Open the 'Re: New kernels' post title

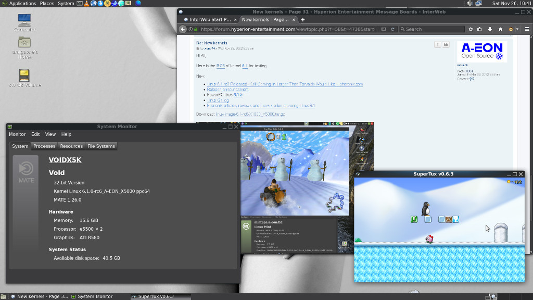click(x=211, y=43)
